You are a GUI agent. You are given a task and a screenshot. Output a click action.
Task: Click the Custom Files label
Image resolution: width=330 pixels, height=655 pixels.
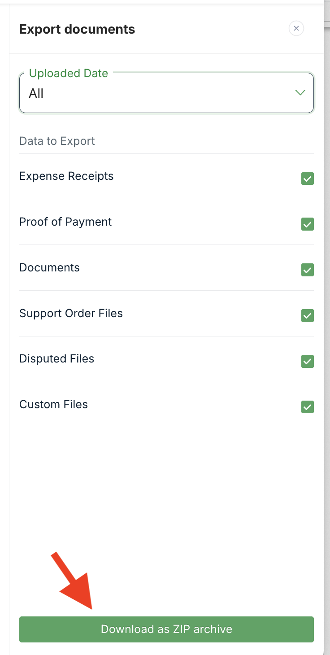click(x=53, y=405)
